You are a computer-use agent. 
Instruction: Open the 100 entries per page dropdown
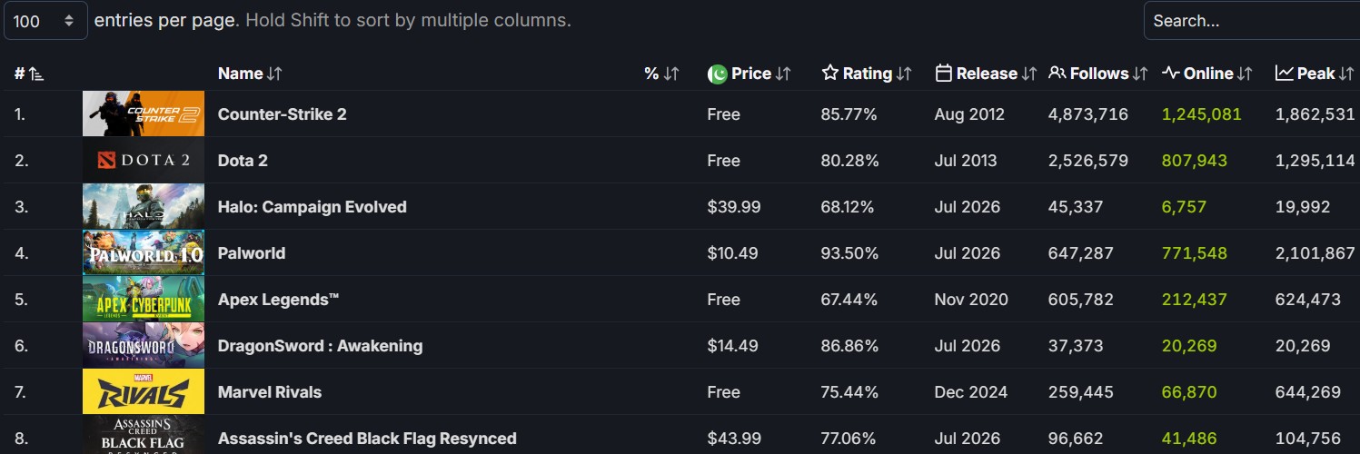point(45,21)
